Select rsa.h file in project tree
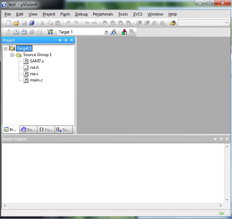Viewport: 232px width, 219px height. [34, 67]
